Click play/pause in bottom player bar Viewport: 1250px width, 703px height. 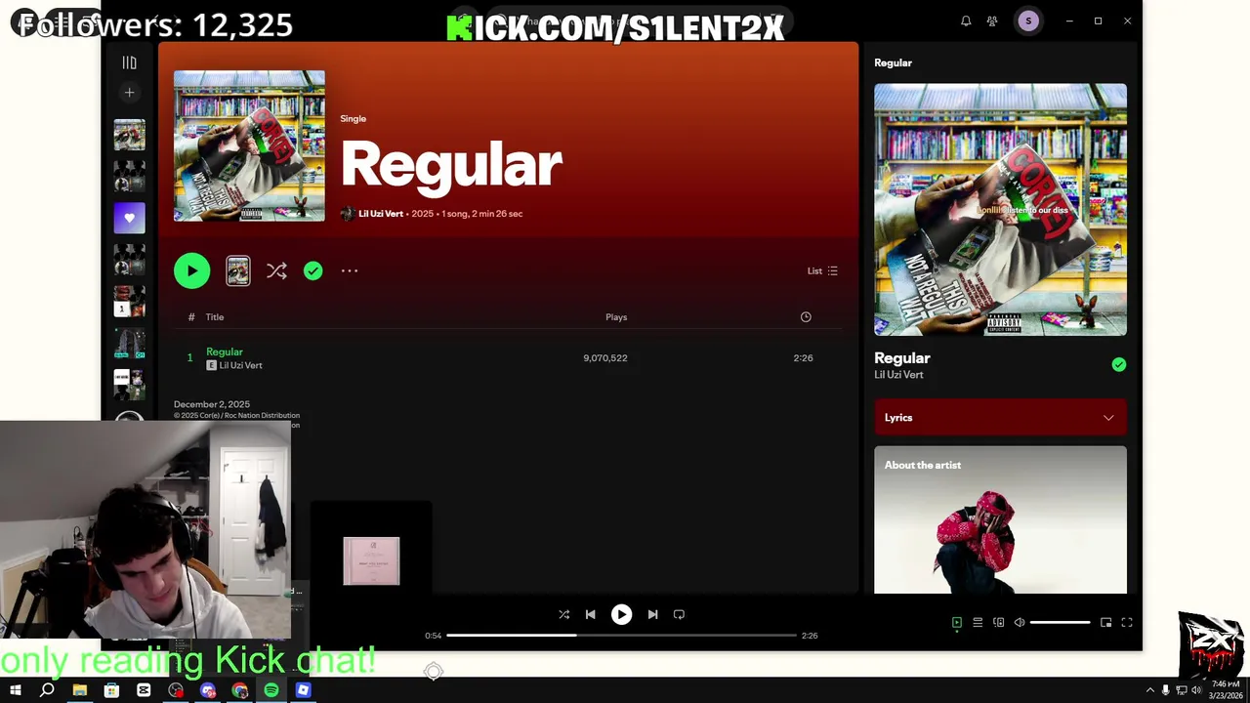(x=621, y=614)
